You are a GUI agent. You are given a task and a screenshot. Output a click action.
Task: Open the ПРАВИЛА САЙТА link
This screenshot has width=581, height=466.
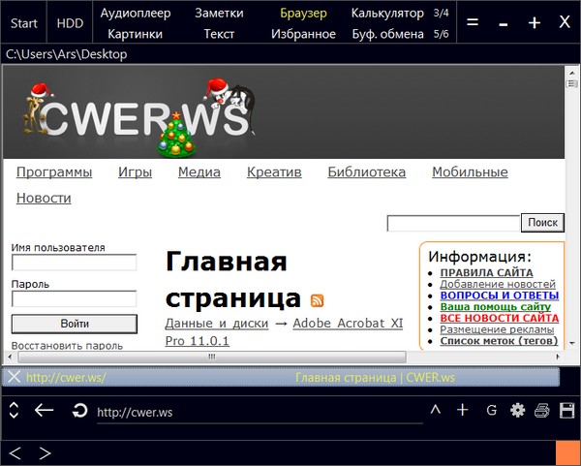(x=486, y=273)
